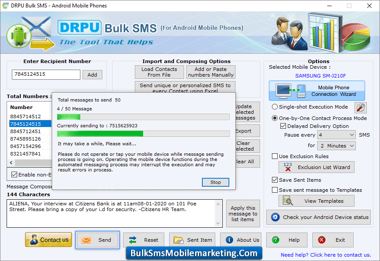Click the Number column header
Viewport: 380px width, 261px height.
point(22,107)
